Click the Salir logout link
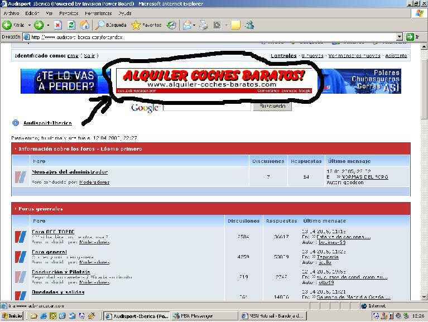This screenshot has height=322, width=428. pyautogui.click(x=89, y=56)
